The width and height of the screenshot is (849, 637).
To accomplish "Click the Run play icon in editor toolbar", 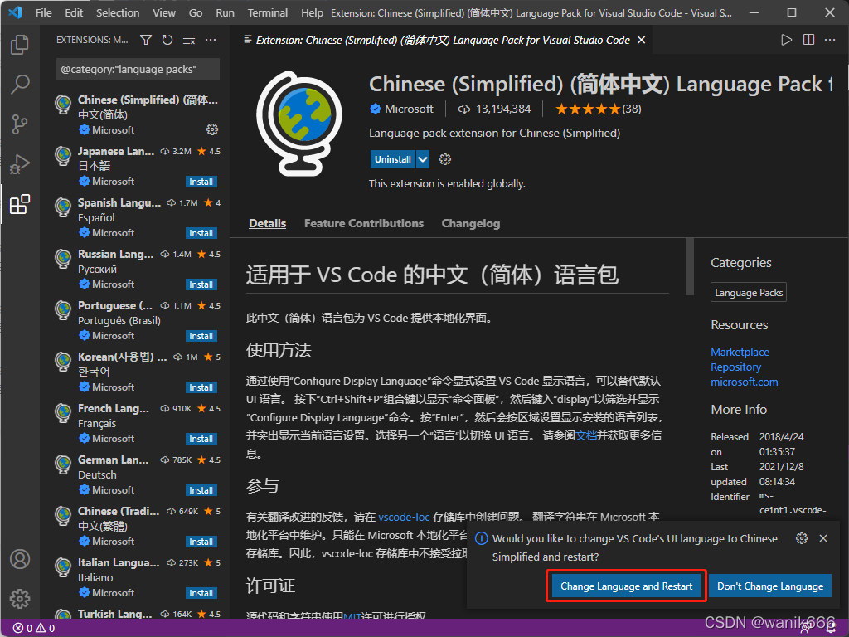I will tap(786, 40).
